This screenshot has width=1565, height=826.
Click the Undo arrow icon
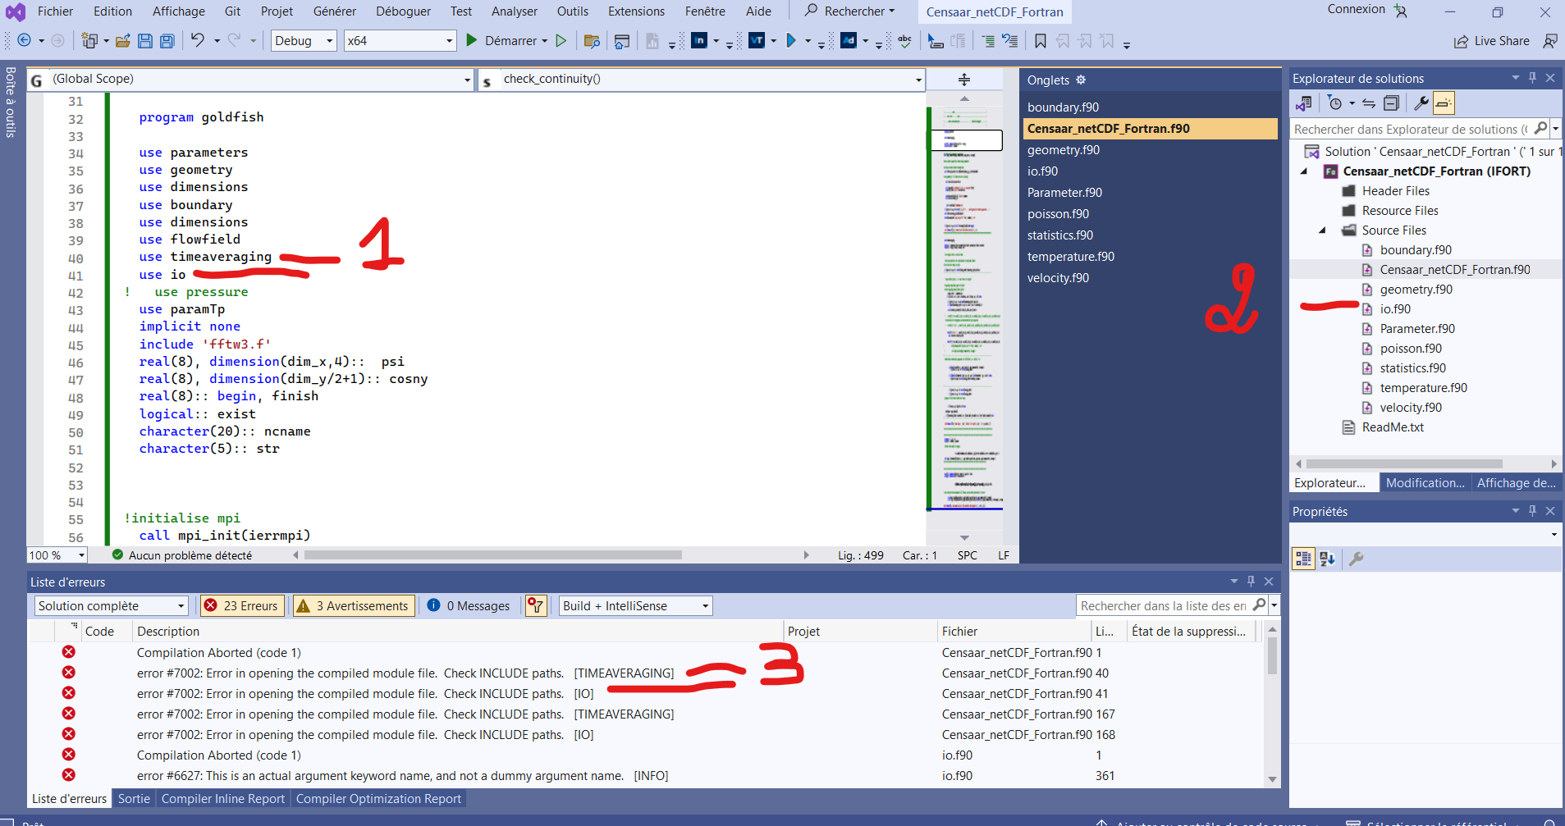[198, 40]
